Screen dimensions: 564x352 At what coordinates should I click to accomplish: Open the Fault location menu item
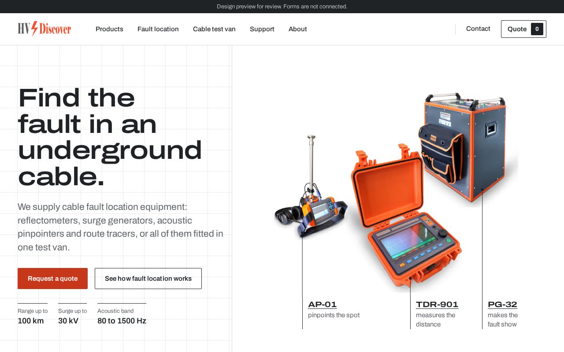(158, 29)
